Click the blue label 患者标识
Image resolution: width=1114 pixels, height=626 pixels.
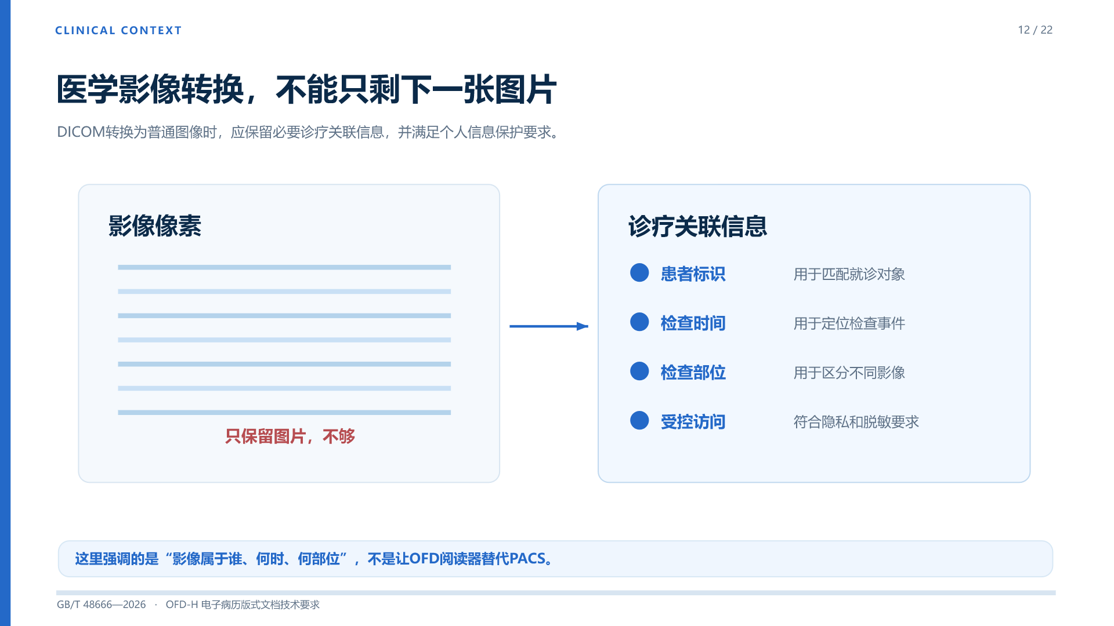click(693, 274)
